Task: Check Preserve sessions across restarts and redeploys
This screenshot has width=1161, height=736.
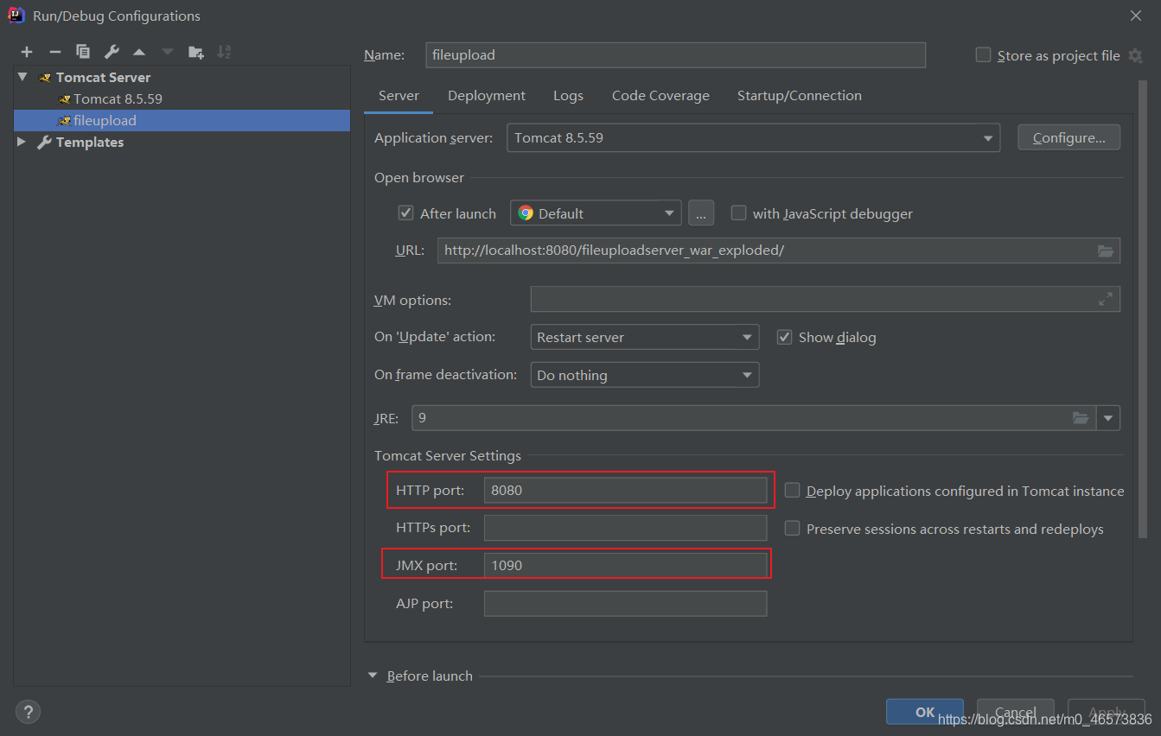Action: coord(792,528)
